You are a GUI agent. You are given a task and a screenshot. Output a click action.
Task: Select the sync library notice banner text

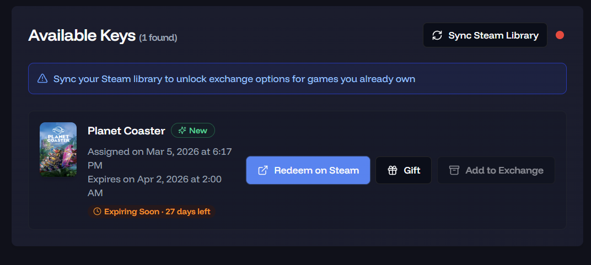[234, 79]
